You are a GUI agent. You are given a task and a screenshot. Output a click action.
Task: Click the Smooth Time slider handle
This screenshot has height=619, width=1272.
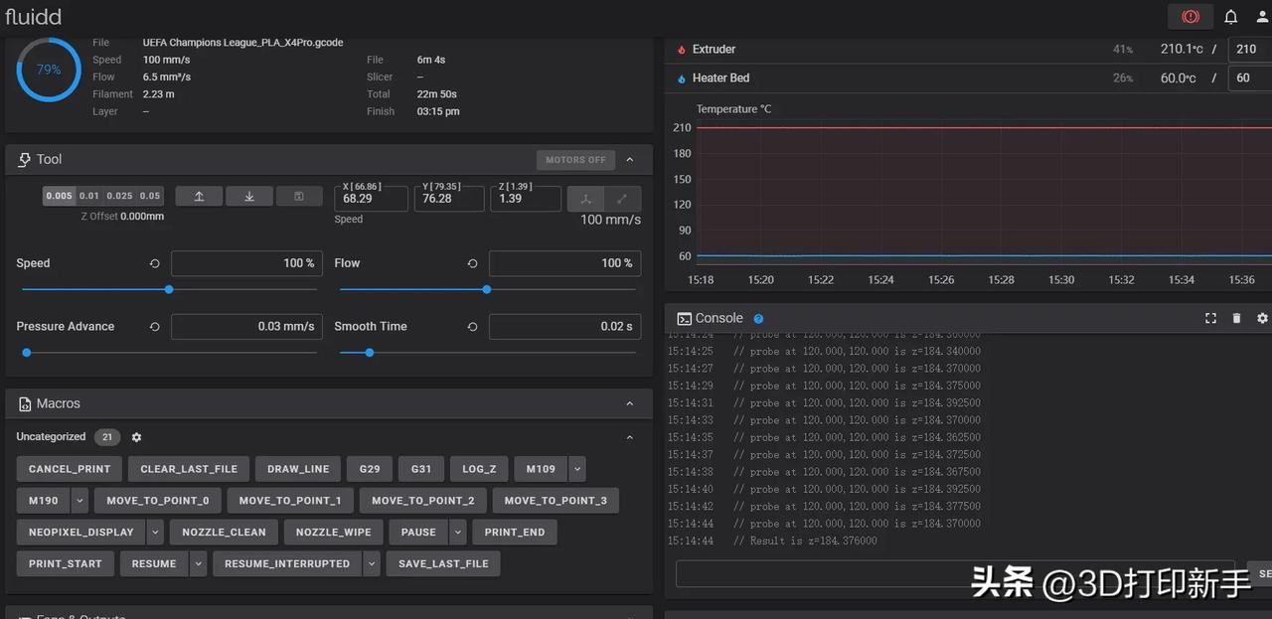point(370,352)
